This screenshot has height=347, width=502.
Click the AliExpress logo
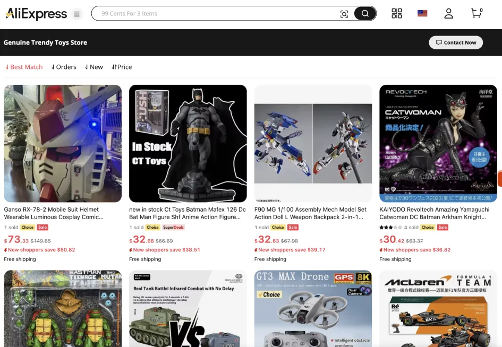[x=36, y=14]
